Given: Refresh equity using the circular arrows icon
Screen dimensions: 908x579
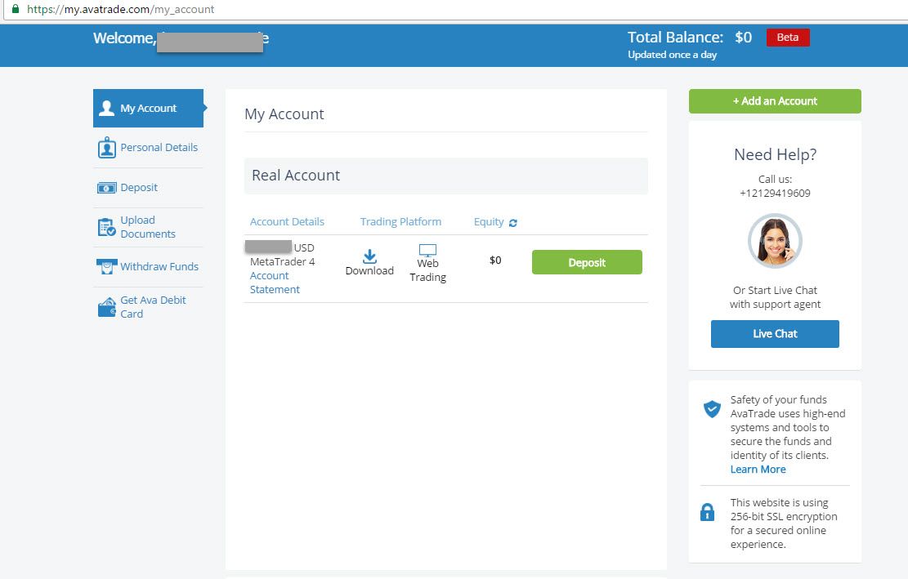Looking at the screenshot, I should click(513, 223).
